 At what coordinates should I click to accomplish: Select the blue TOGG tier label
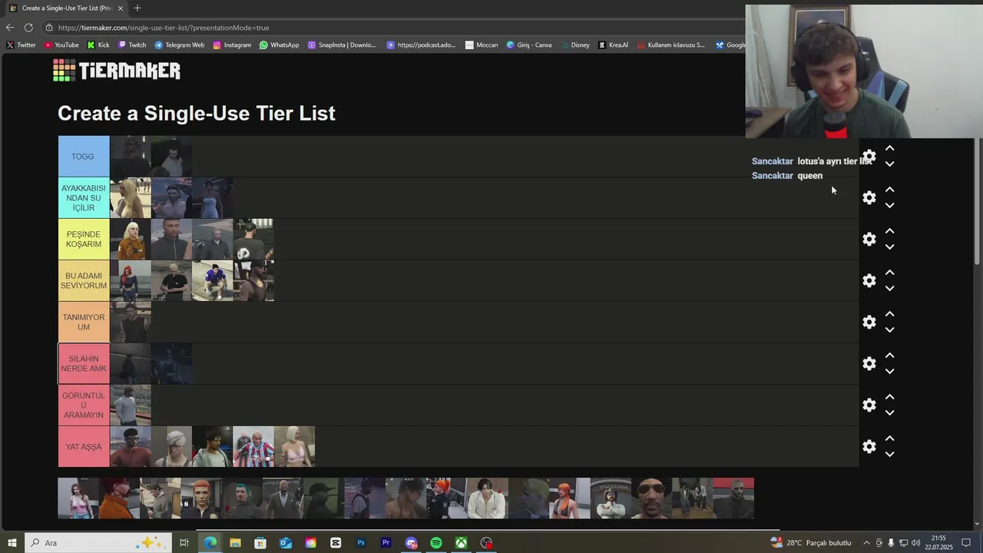click(84, 157)
